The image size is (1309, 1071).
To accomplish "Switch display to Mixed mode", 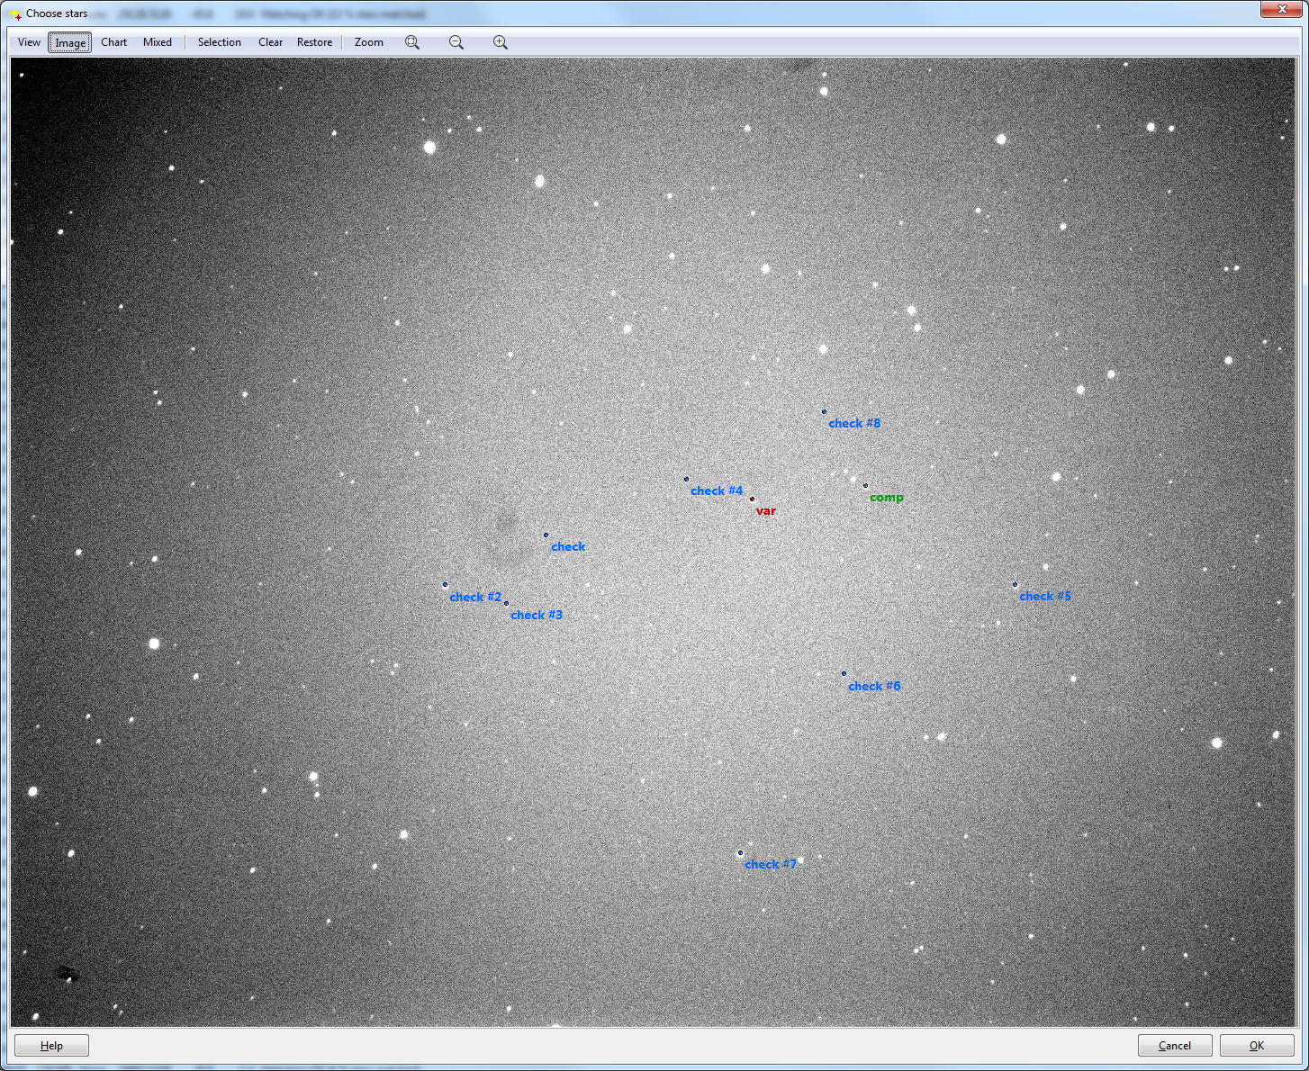I will [158, 42].
